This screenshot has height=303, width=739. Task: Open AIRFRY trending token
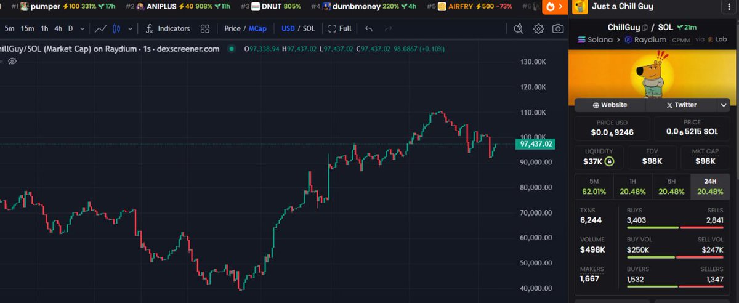coord(470,6)
